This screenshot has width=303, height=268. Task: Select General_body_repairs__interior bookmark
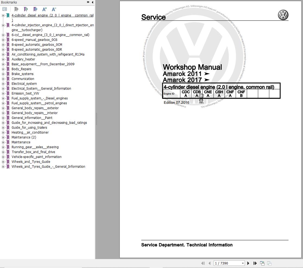click(34, 113)
